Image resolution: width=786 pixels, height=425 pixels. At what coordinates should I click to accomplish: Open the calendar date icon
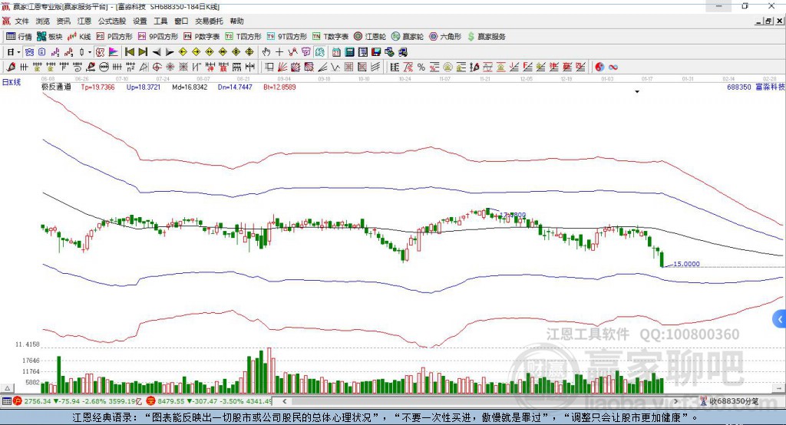point(336,52)
